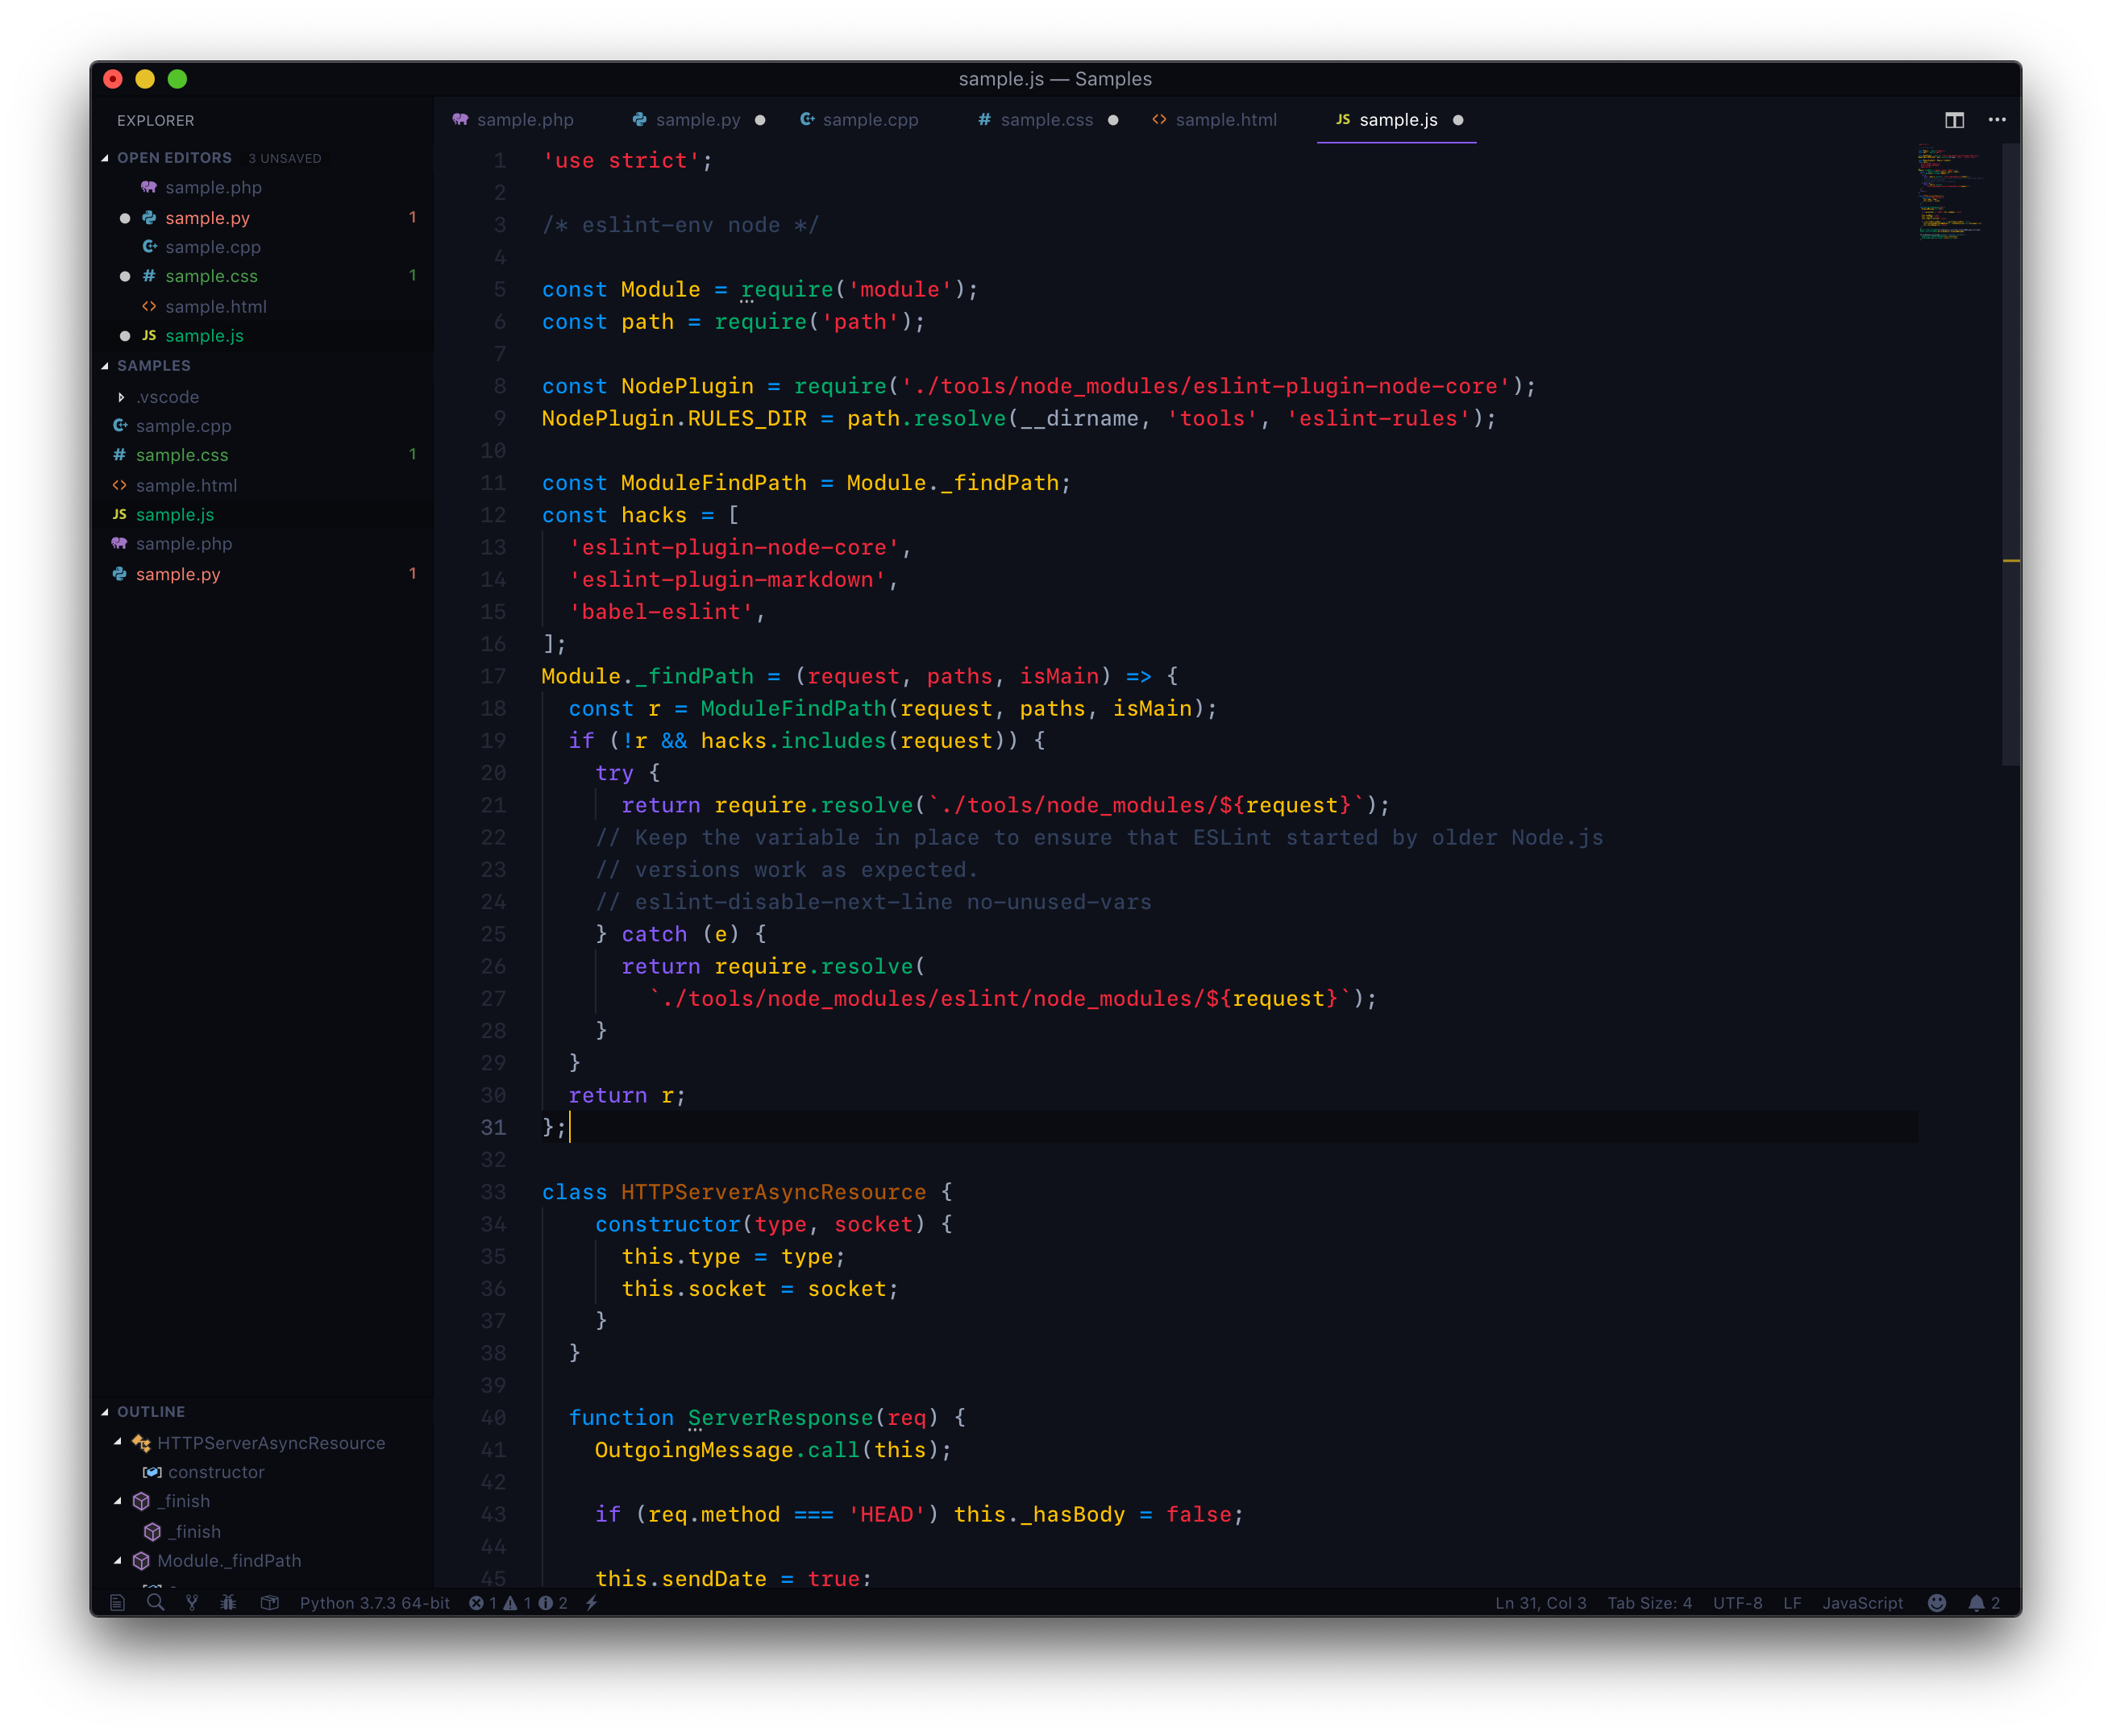
Task: Click the lightning bolt status icon
Action: [x=592, y=1603]
